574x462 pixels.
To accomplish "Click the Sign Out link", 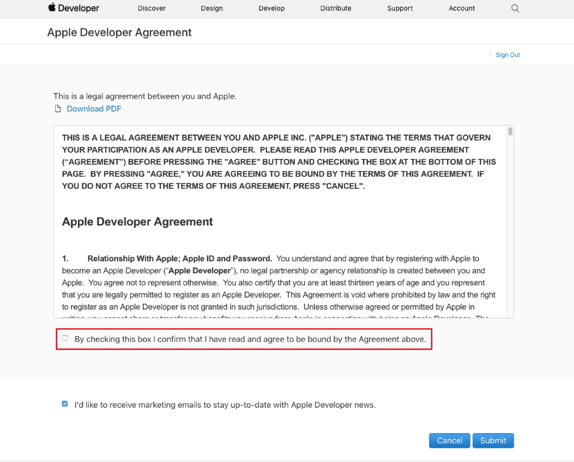I will tap(508, 55).
